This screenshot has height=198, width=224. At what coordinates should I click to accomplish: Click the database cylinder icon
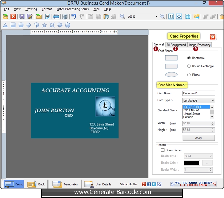(65, 16)
